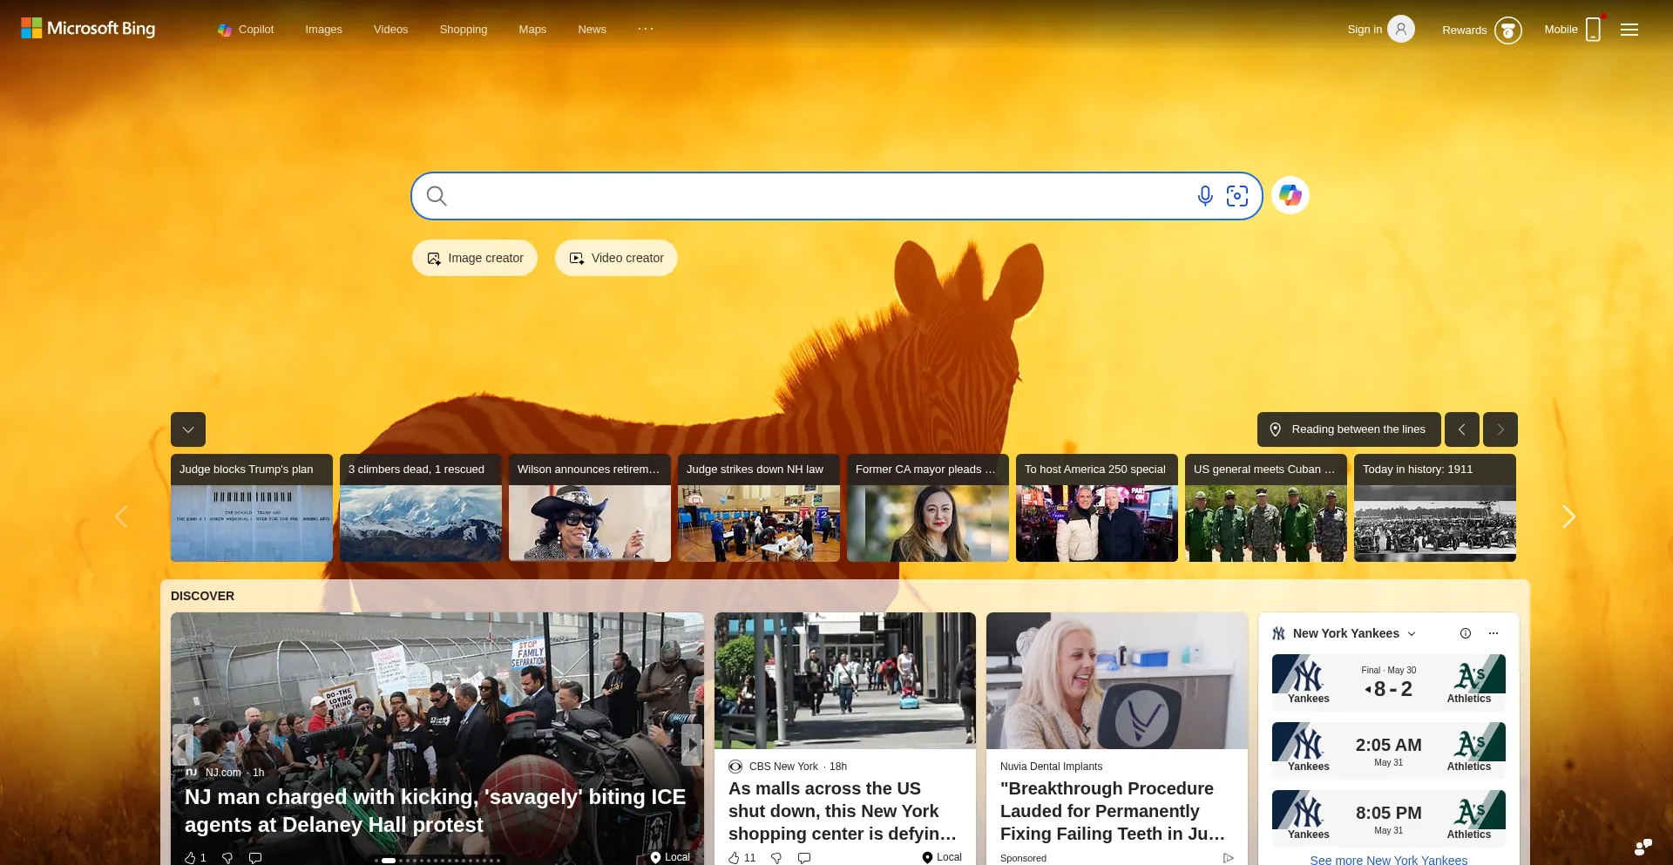Open the Mobile phone icon
This screenshot has height=865, width=1673.
[1593, 30]
